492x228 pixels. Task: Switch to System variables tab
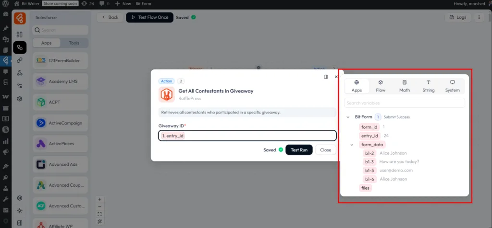pyautogui.click(x=453, y=86)
